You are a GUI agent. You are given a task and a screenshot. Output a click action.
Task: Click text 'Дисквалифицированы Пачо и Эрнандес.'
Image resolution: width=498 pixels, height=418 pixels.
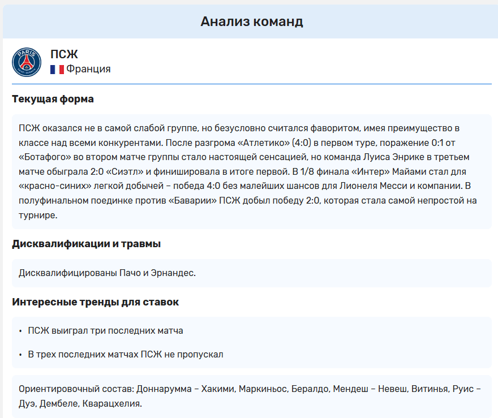[107, 273]
